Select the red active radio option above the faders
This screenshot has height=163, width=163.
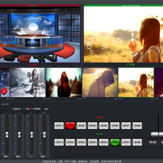31,109
